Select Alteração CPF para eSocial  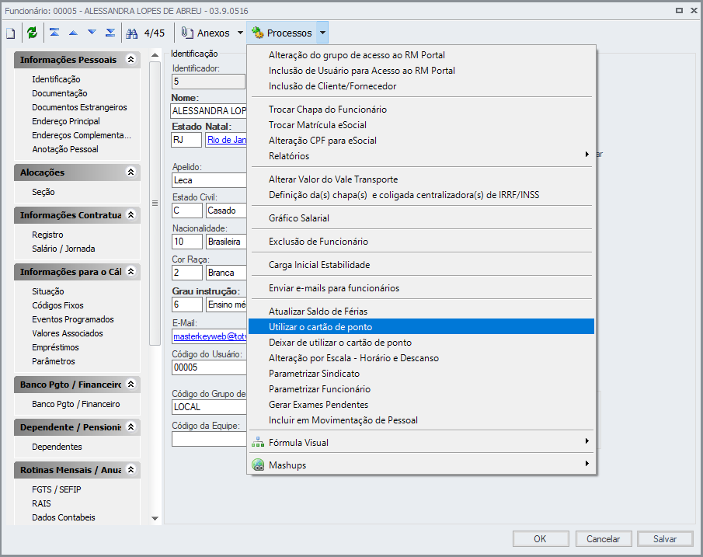[421, 141]
